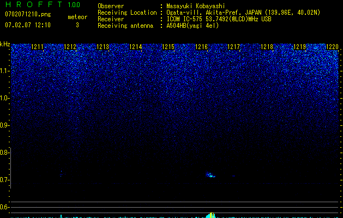Click the meteor count value 3
This screenshot has width=343, height=218.
point(77,25)
